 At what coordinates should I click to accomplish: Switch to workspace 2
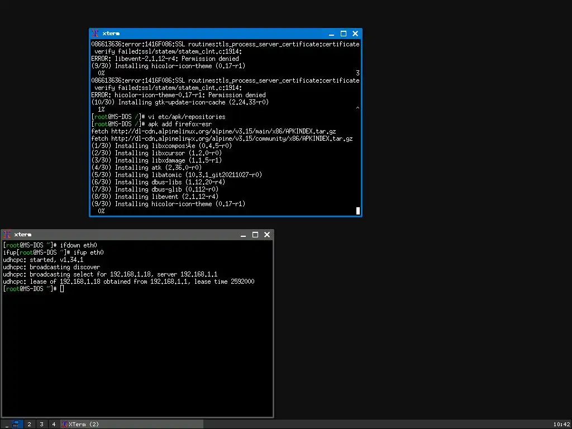[x=29, y=425]
